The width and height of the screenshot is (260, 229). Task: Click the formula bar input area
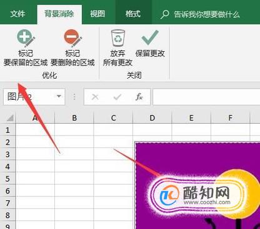tap(206, 97)
